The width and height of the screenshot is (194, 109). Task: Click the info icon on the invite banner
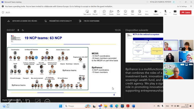3,6
